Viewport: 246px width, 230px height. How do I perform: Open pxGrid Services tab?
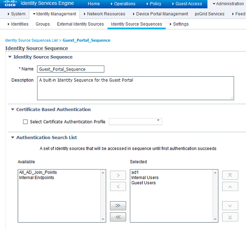pos(210,14)
